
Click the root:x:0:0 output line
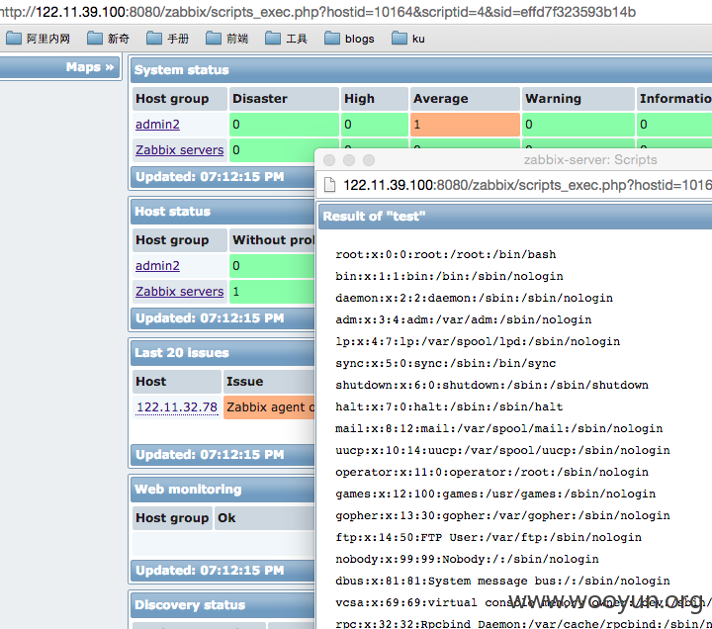pos(445,254)
